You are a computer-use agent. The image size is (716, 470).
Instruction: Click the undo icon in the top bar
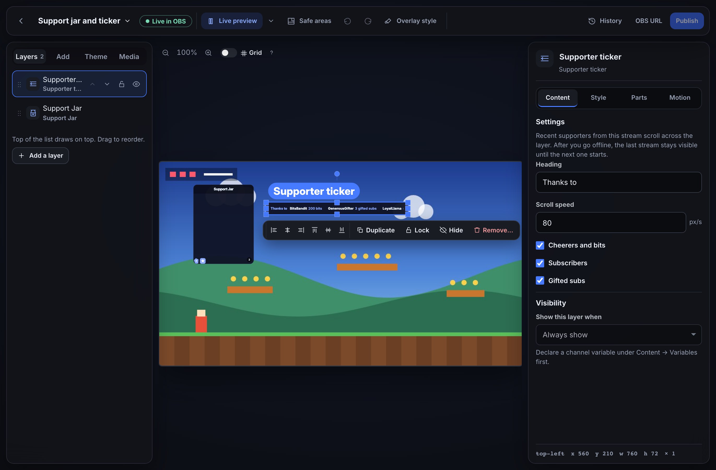click(348, 21)
